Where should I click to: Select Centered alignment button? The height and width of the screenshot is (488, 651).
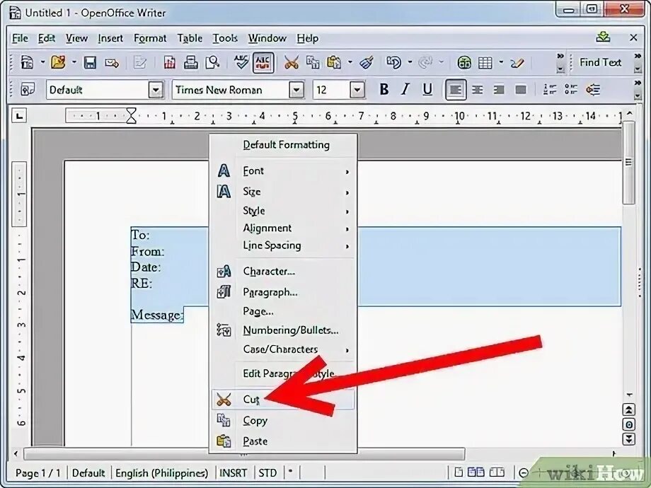477,90
